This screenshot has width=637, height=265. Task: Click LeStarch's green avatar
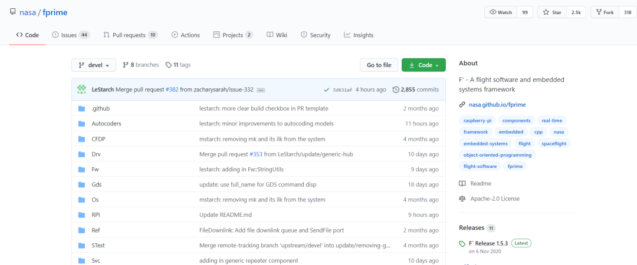82,90
